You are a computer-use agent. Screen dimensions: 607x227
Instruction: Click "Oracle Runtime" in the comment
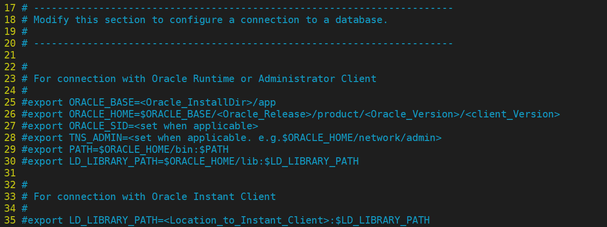pyautogui.click(x=193, y=79)
